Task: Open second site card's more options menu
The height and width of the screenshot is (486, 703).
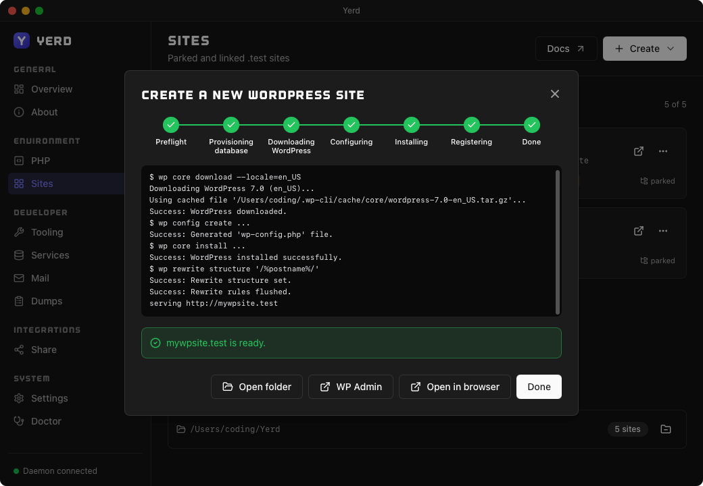Action: (x=663, y=231)
